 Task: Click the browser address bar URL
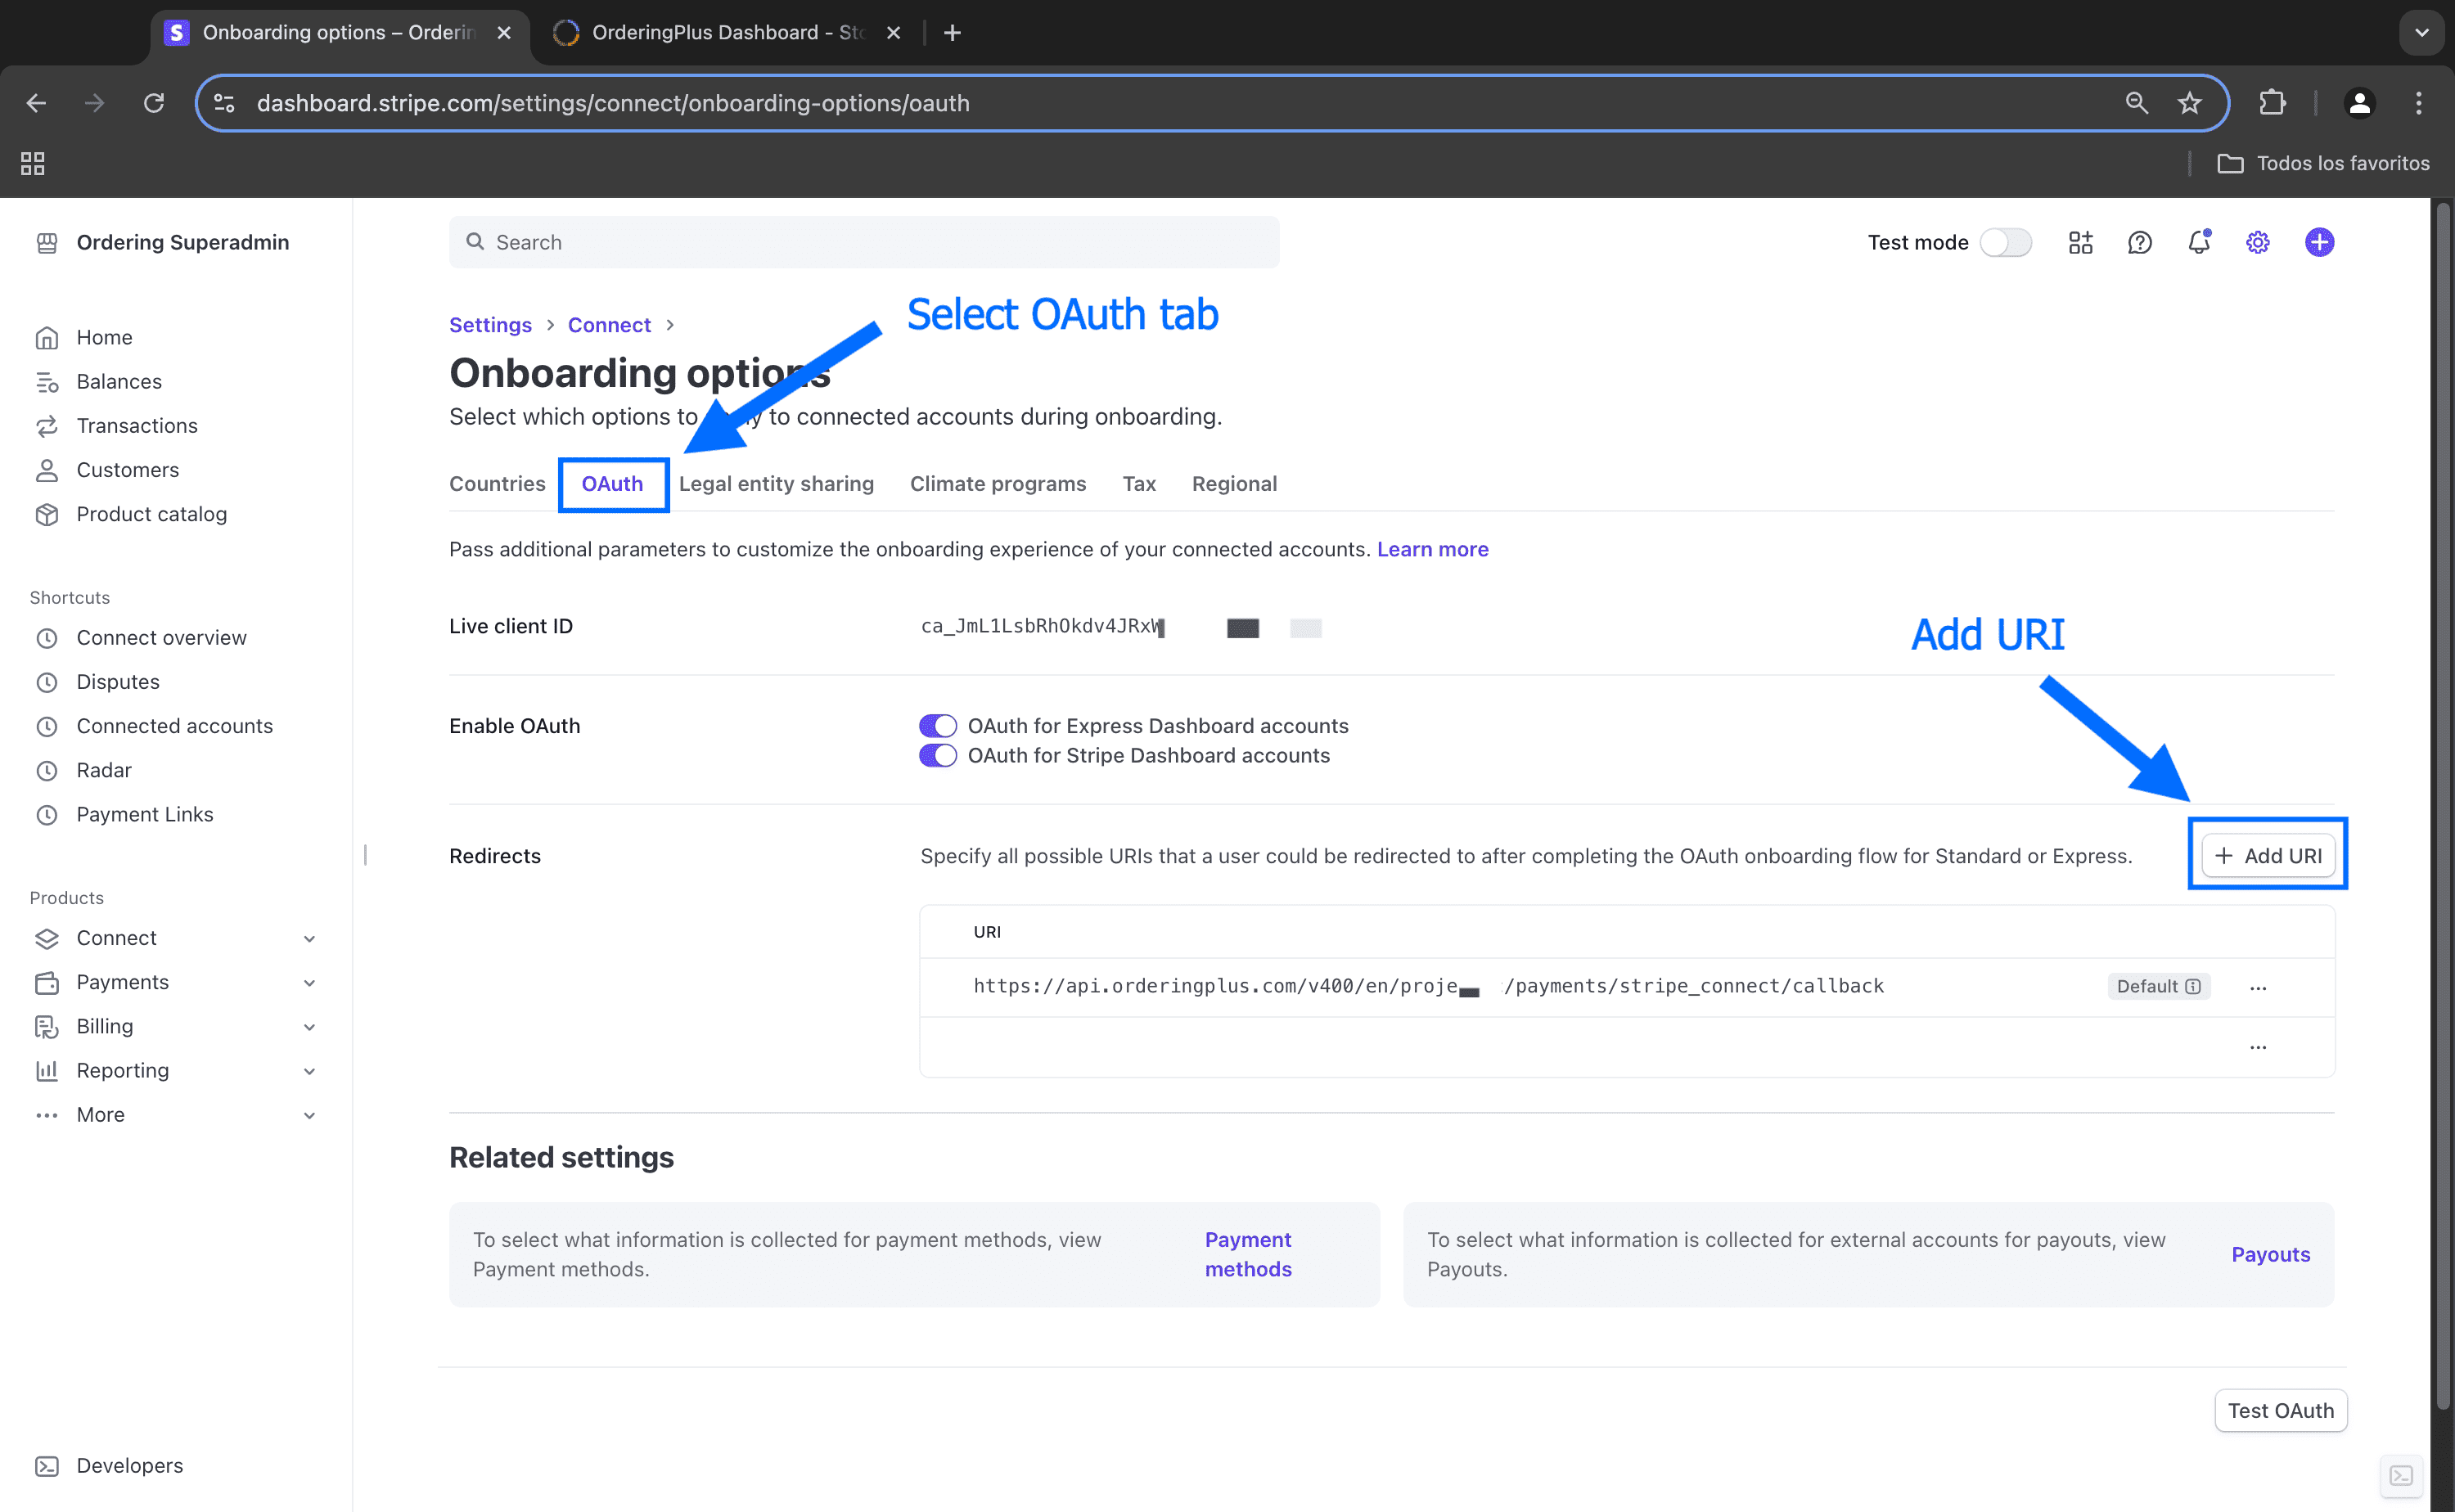click(613, 103)
